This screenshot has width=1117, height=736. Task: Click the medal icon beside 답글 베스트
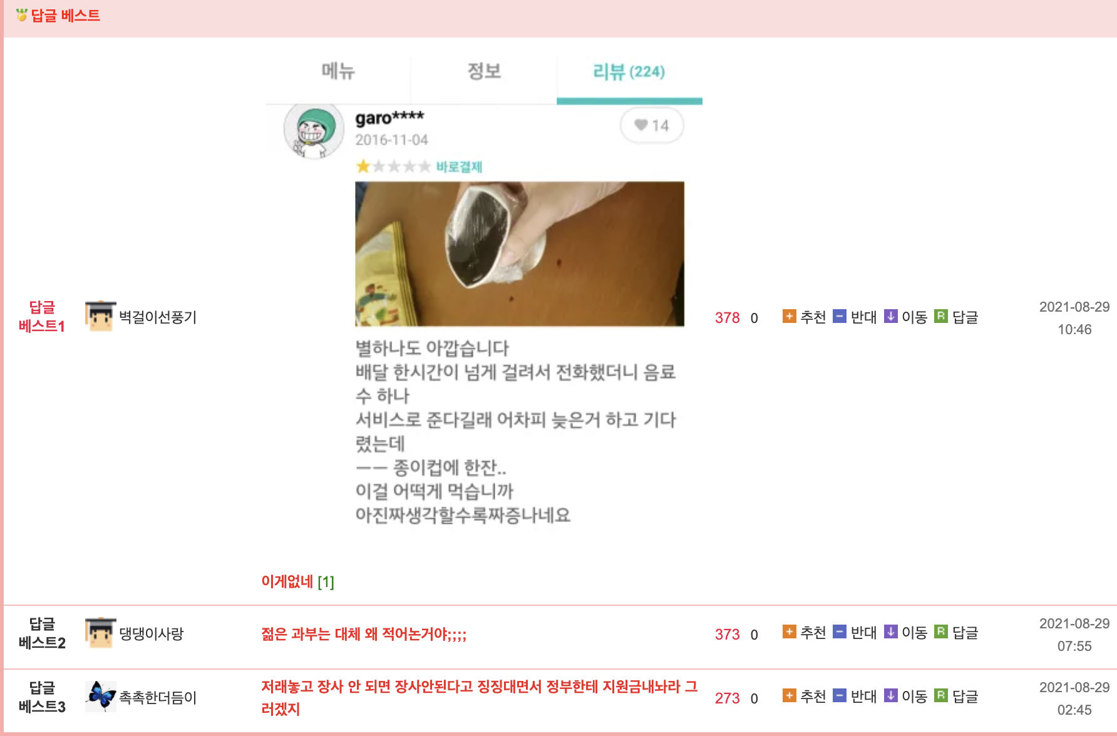point(22,15)
